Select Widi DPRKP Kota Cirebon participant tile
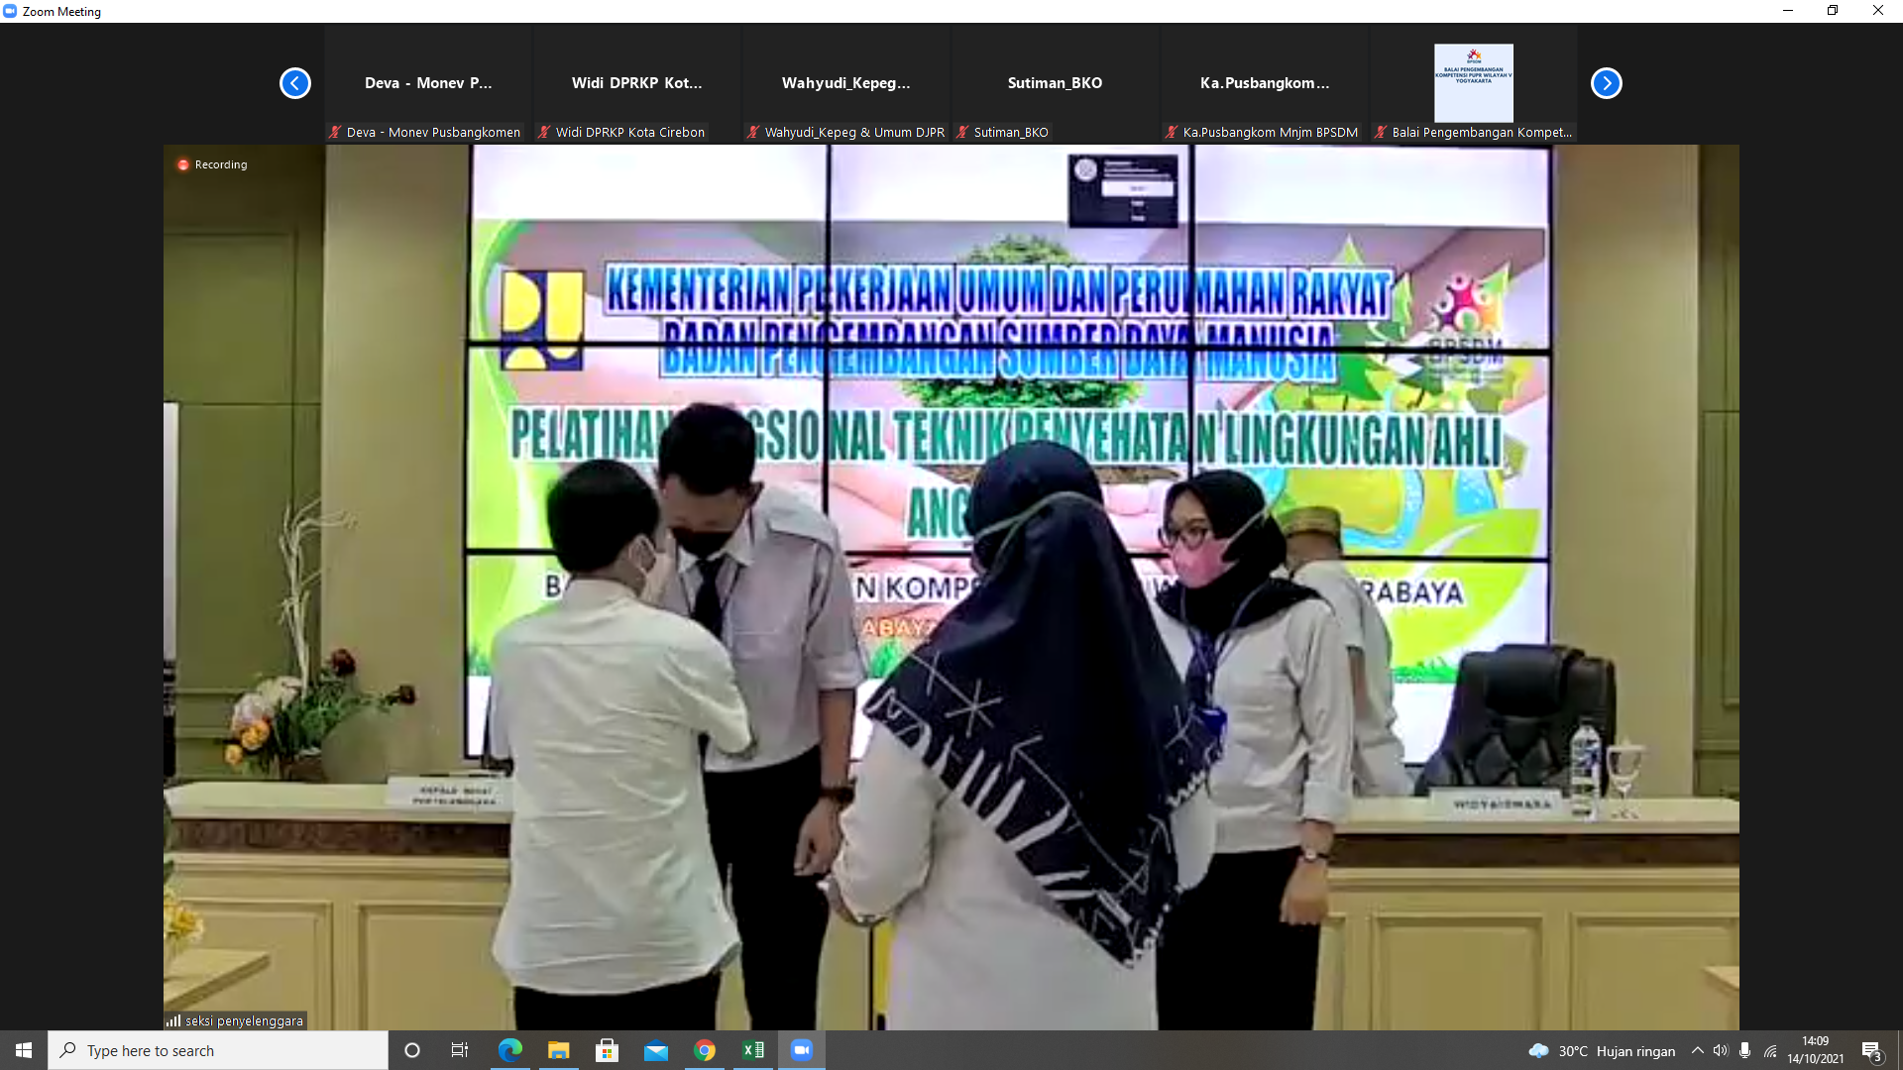 click(637, 83)
